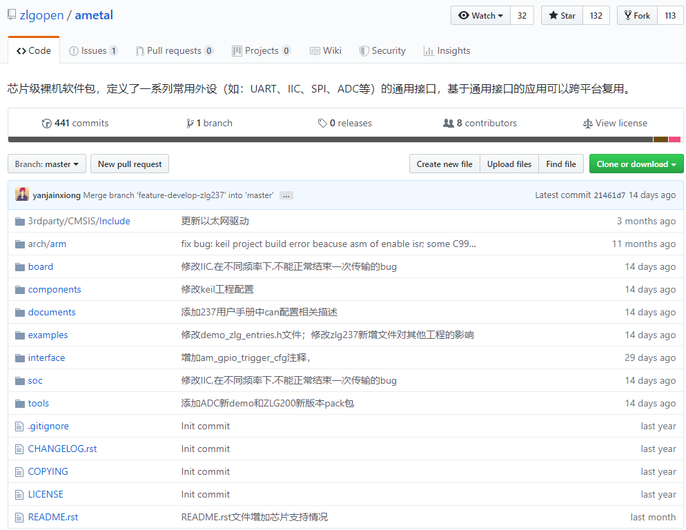
Task: Click the folder icon of the tools row
Action: [20, 404]
